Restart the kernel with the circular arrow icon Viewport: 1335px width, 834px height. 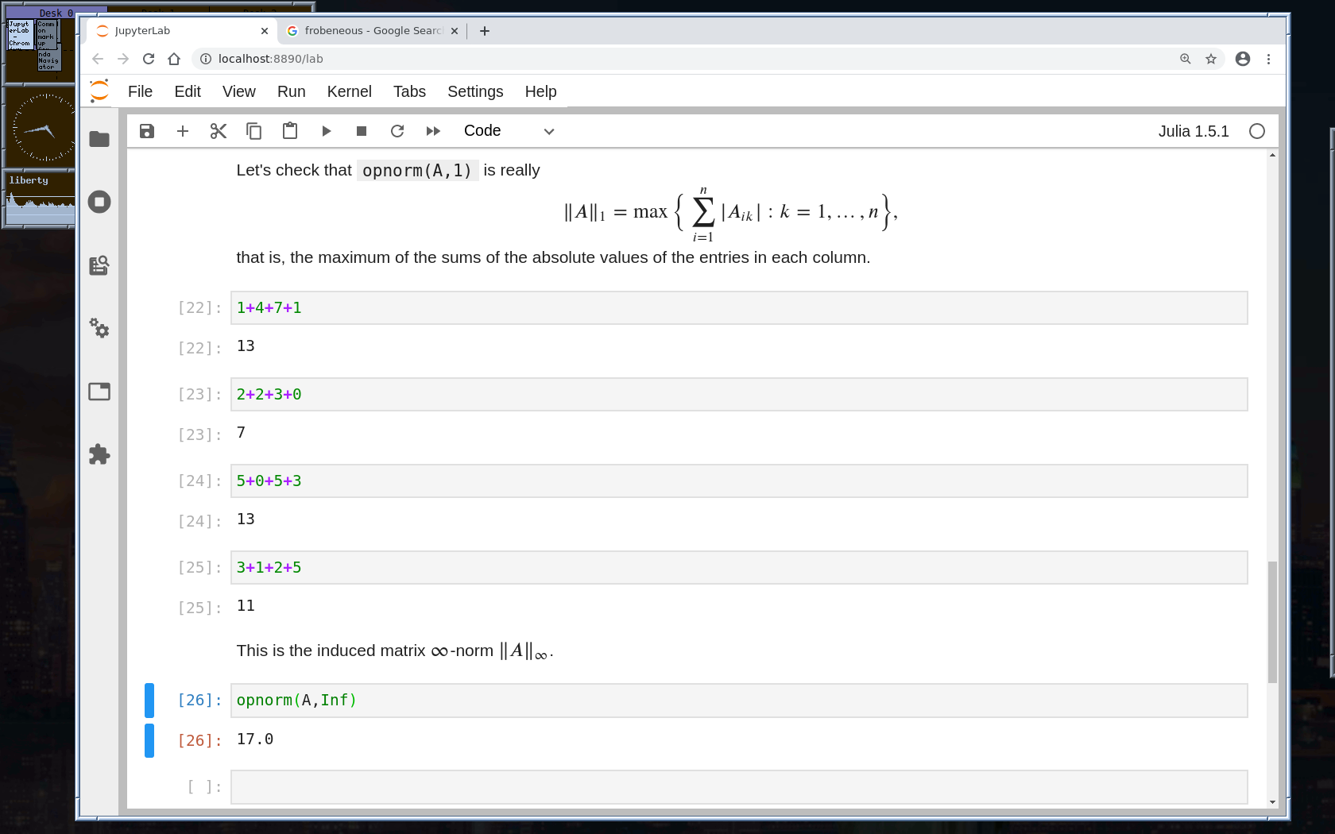(x=397, y=131)
